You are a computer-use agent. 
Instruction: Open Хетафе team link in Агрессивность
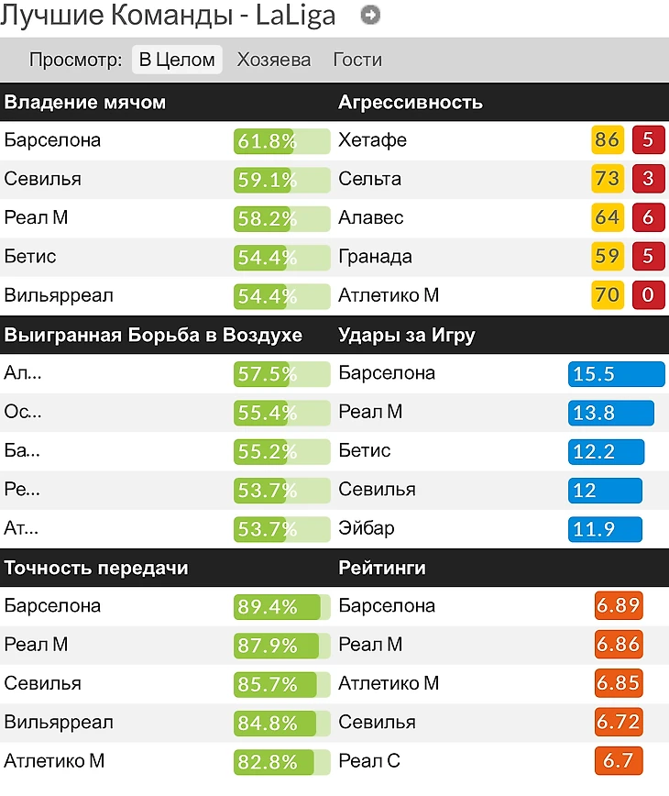pyautogui.click(x=372, y=140)
